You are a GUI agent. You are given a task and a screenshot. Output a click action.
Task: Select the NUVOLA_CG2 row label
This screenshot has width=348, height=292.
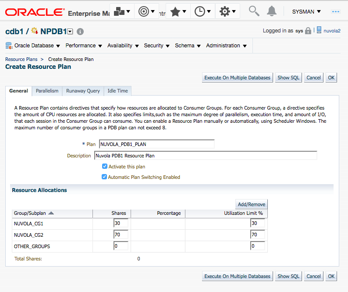click(28, 235)
